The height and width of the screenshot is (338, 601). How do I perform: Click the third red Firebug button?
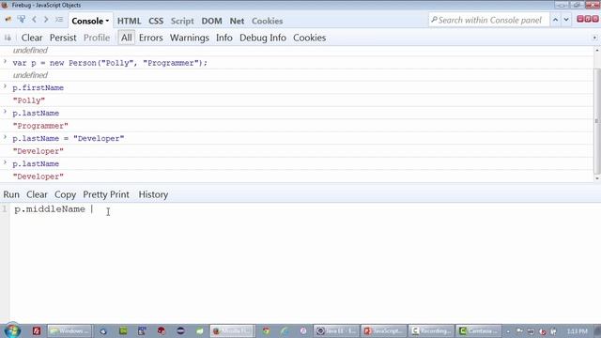(595, 19)
